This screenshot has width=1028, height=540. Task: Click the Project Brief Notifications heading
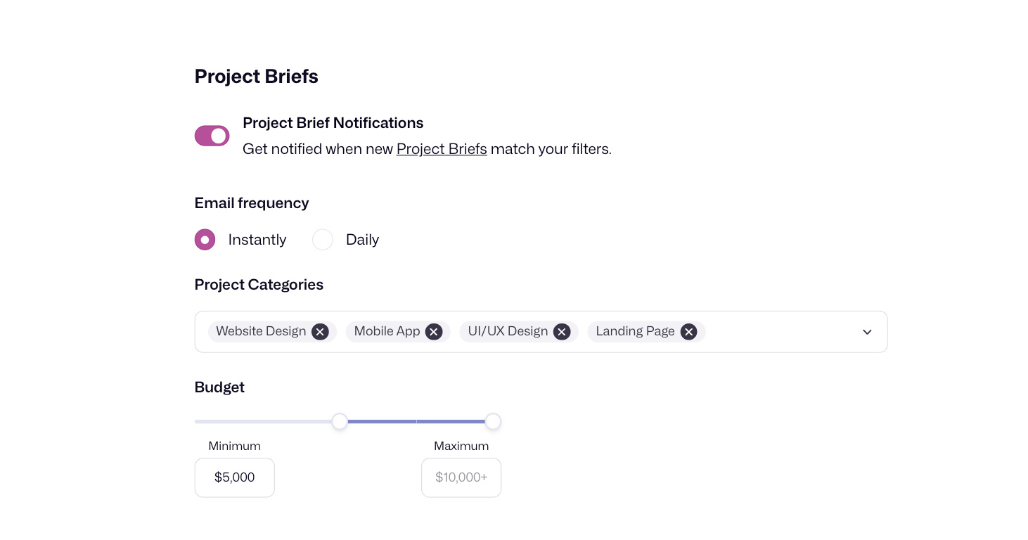333,123
